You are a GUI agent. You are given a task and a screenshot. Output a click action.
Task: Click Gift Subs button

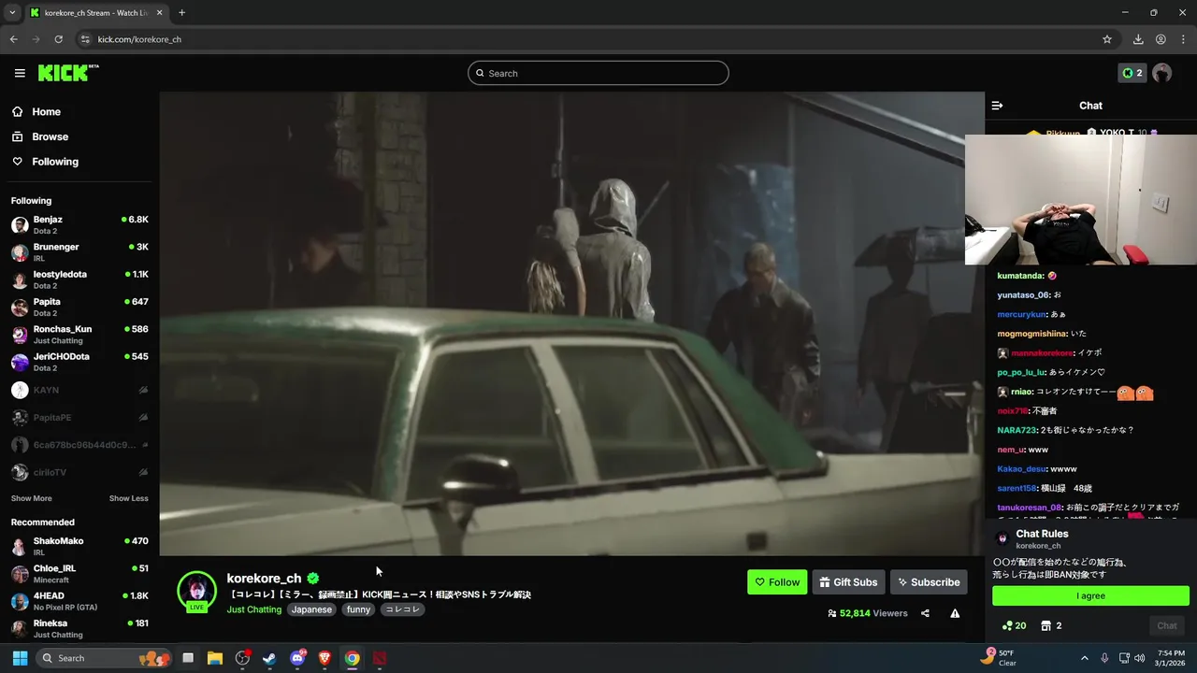848,582
